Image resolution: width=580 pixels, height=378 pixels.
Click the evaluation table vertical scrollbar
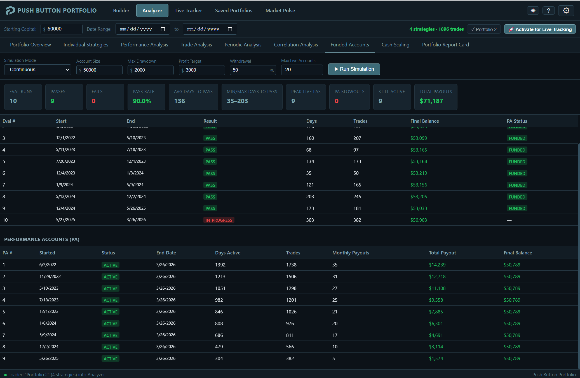coord(579,182)
